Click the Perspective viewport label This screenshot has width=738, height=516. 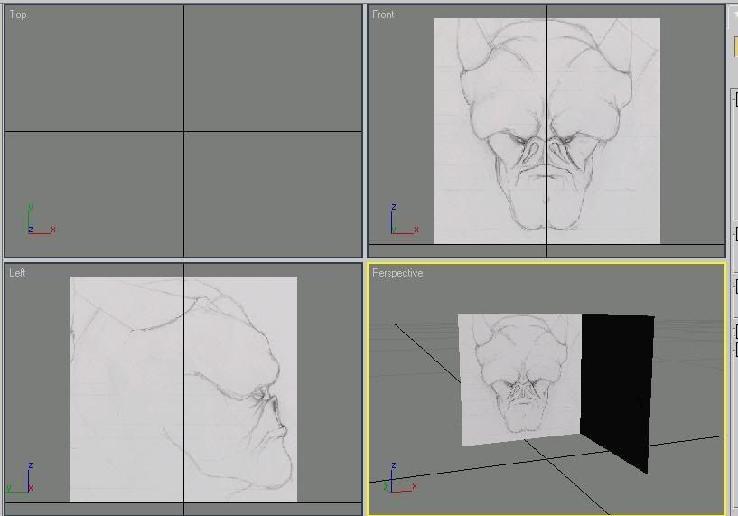[x=397, y=273]
